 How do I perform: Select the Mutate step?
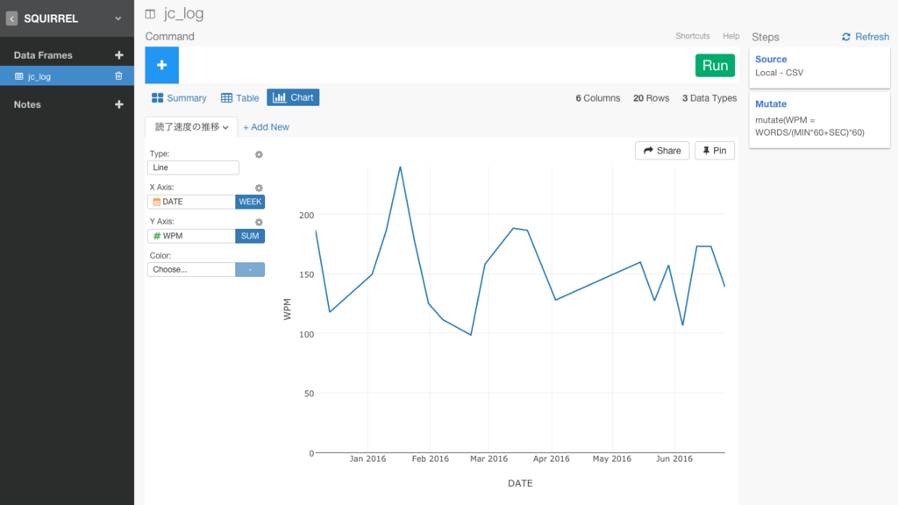tap(820, 119)
